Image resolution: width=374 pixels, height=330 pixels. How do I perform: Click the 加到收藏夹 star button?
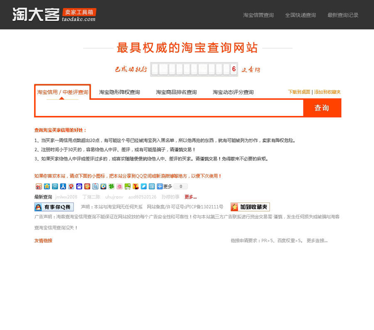pyautogui.click(x=250, y=207)
